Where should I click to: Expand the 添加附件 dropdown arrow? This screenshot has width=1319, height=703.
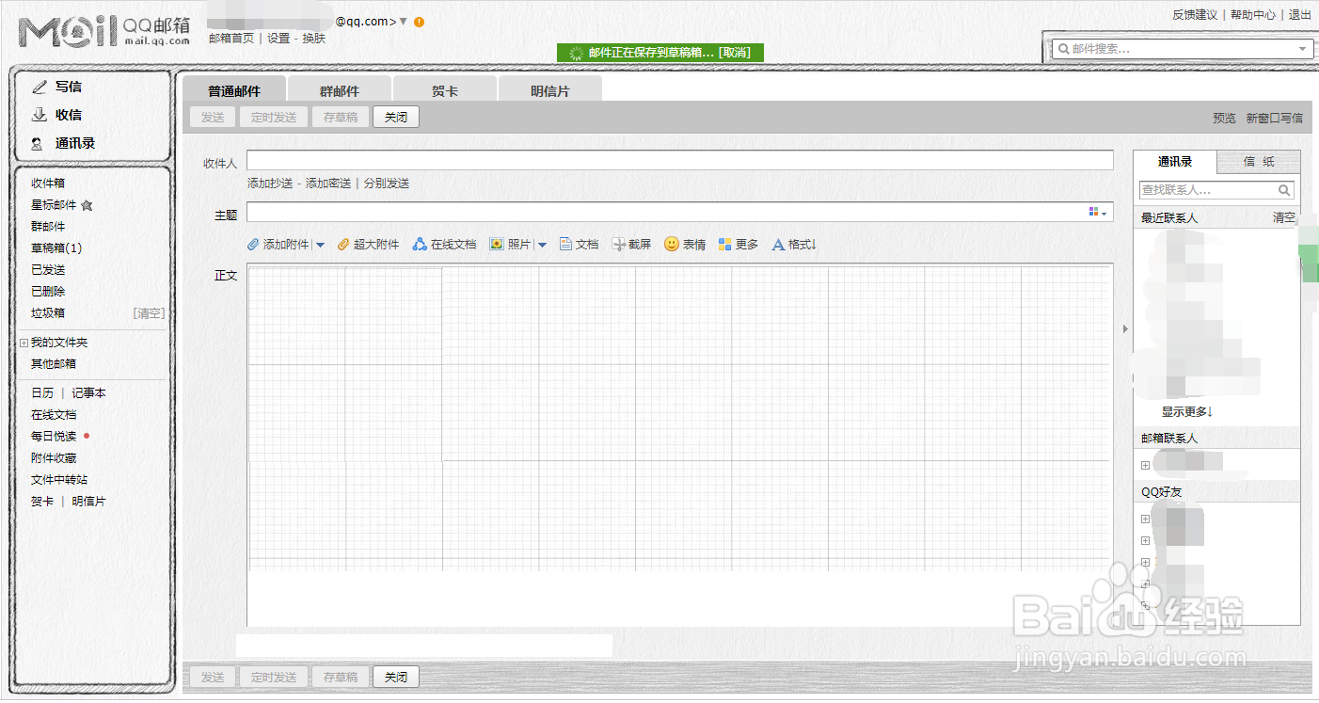(x=320, y=245)
